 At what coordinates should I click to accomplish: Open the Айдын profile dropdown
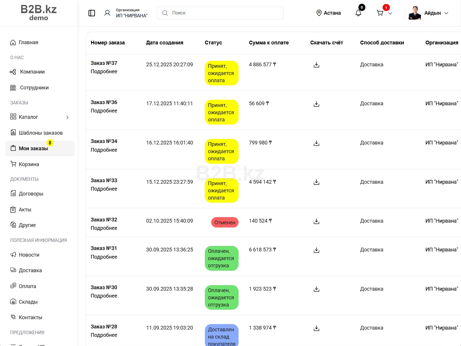coord(446,13)
